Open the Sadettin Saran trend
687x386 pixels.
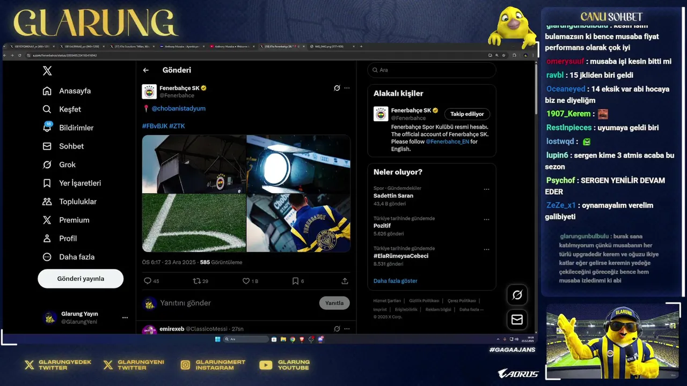[393, 196]
